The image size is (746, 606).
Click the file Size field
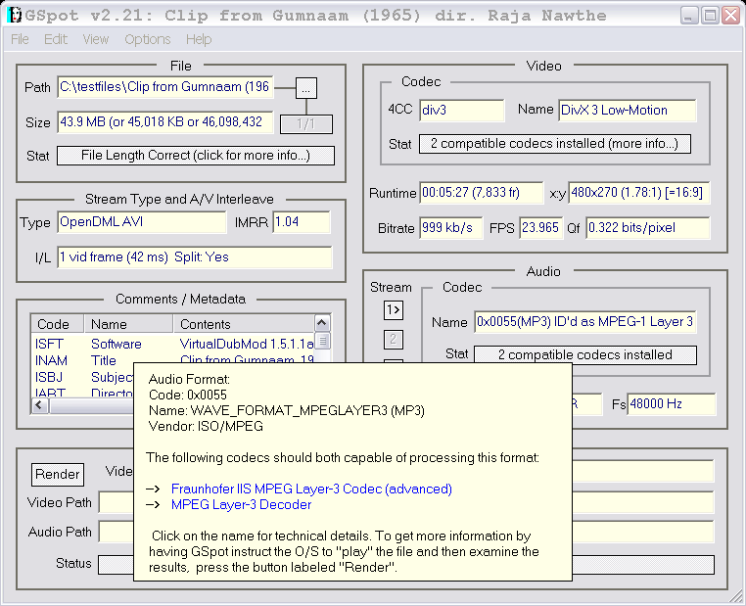point(165,122)
